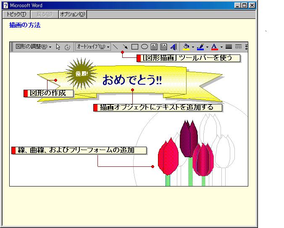Click the 描画オブジェクトにテキストを追加する callout

point(158,108)
